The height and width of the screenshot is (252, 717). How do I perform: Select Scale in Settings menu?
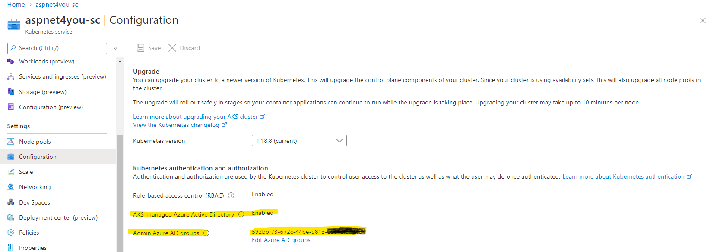[x=26, y=172]
